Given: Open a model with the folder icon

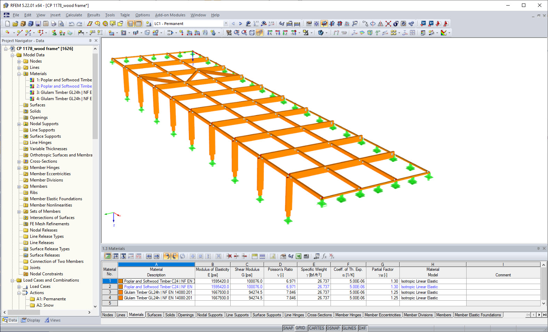Looking at the screenshot, I should click(15, 24).
